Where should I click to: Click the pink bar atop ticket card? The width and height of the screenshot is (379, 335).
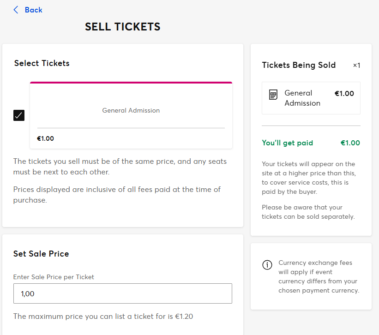click(131, 83)
